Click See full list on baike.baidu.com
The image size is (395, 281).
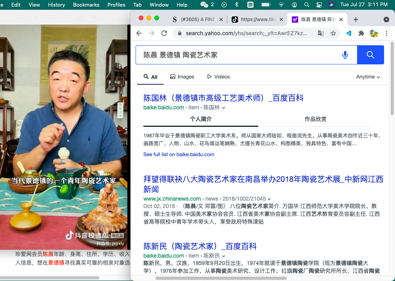click(179, 154)
